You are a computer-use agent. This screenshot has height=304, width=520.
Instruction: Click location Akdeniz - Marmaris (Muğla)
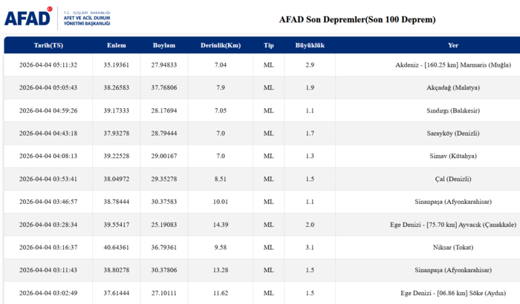point(453,65)
